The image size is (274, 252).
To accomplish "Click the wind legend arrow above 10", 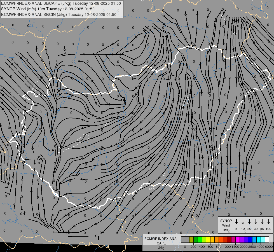I will coord(243,221).
